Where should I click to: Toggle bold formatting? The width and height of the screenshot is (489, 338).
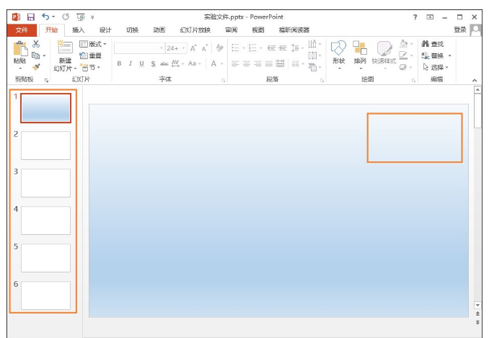tap(119, 63)
